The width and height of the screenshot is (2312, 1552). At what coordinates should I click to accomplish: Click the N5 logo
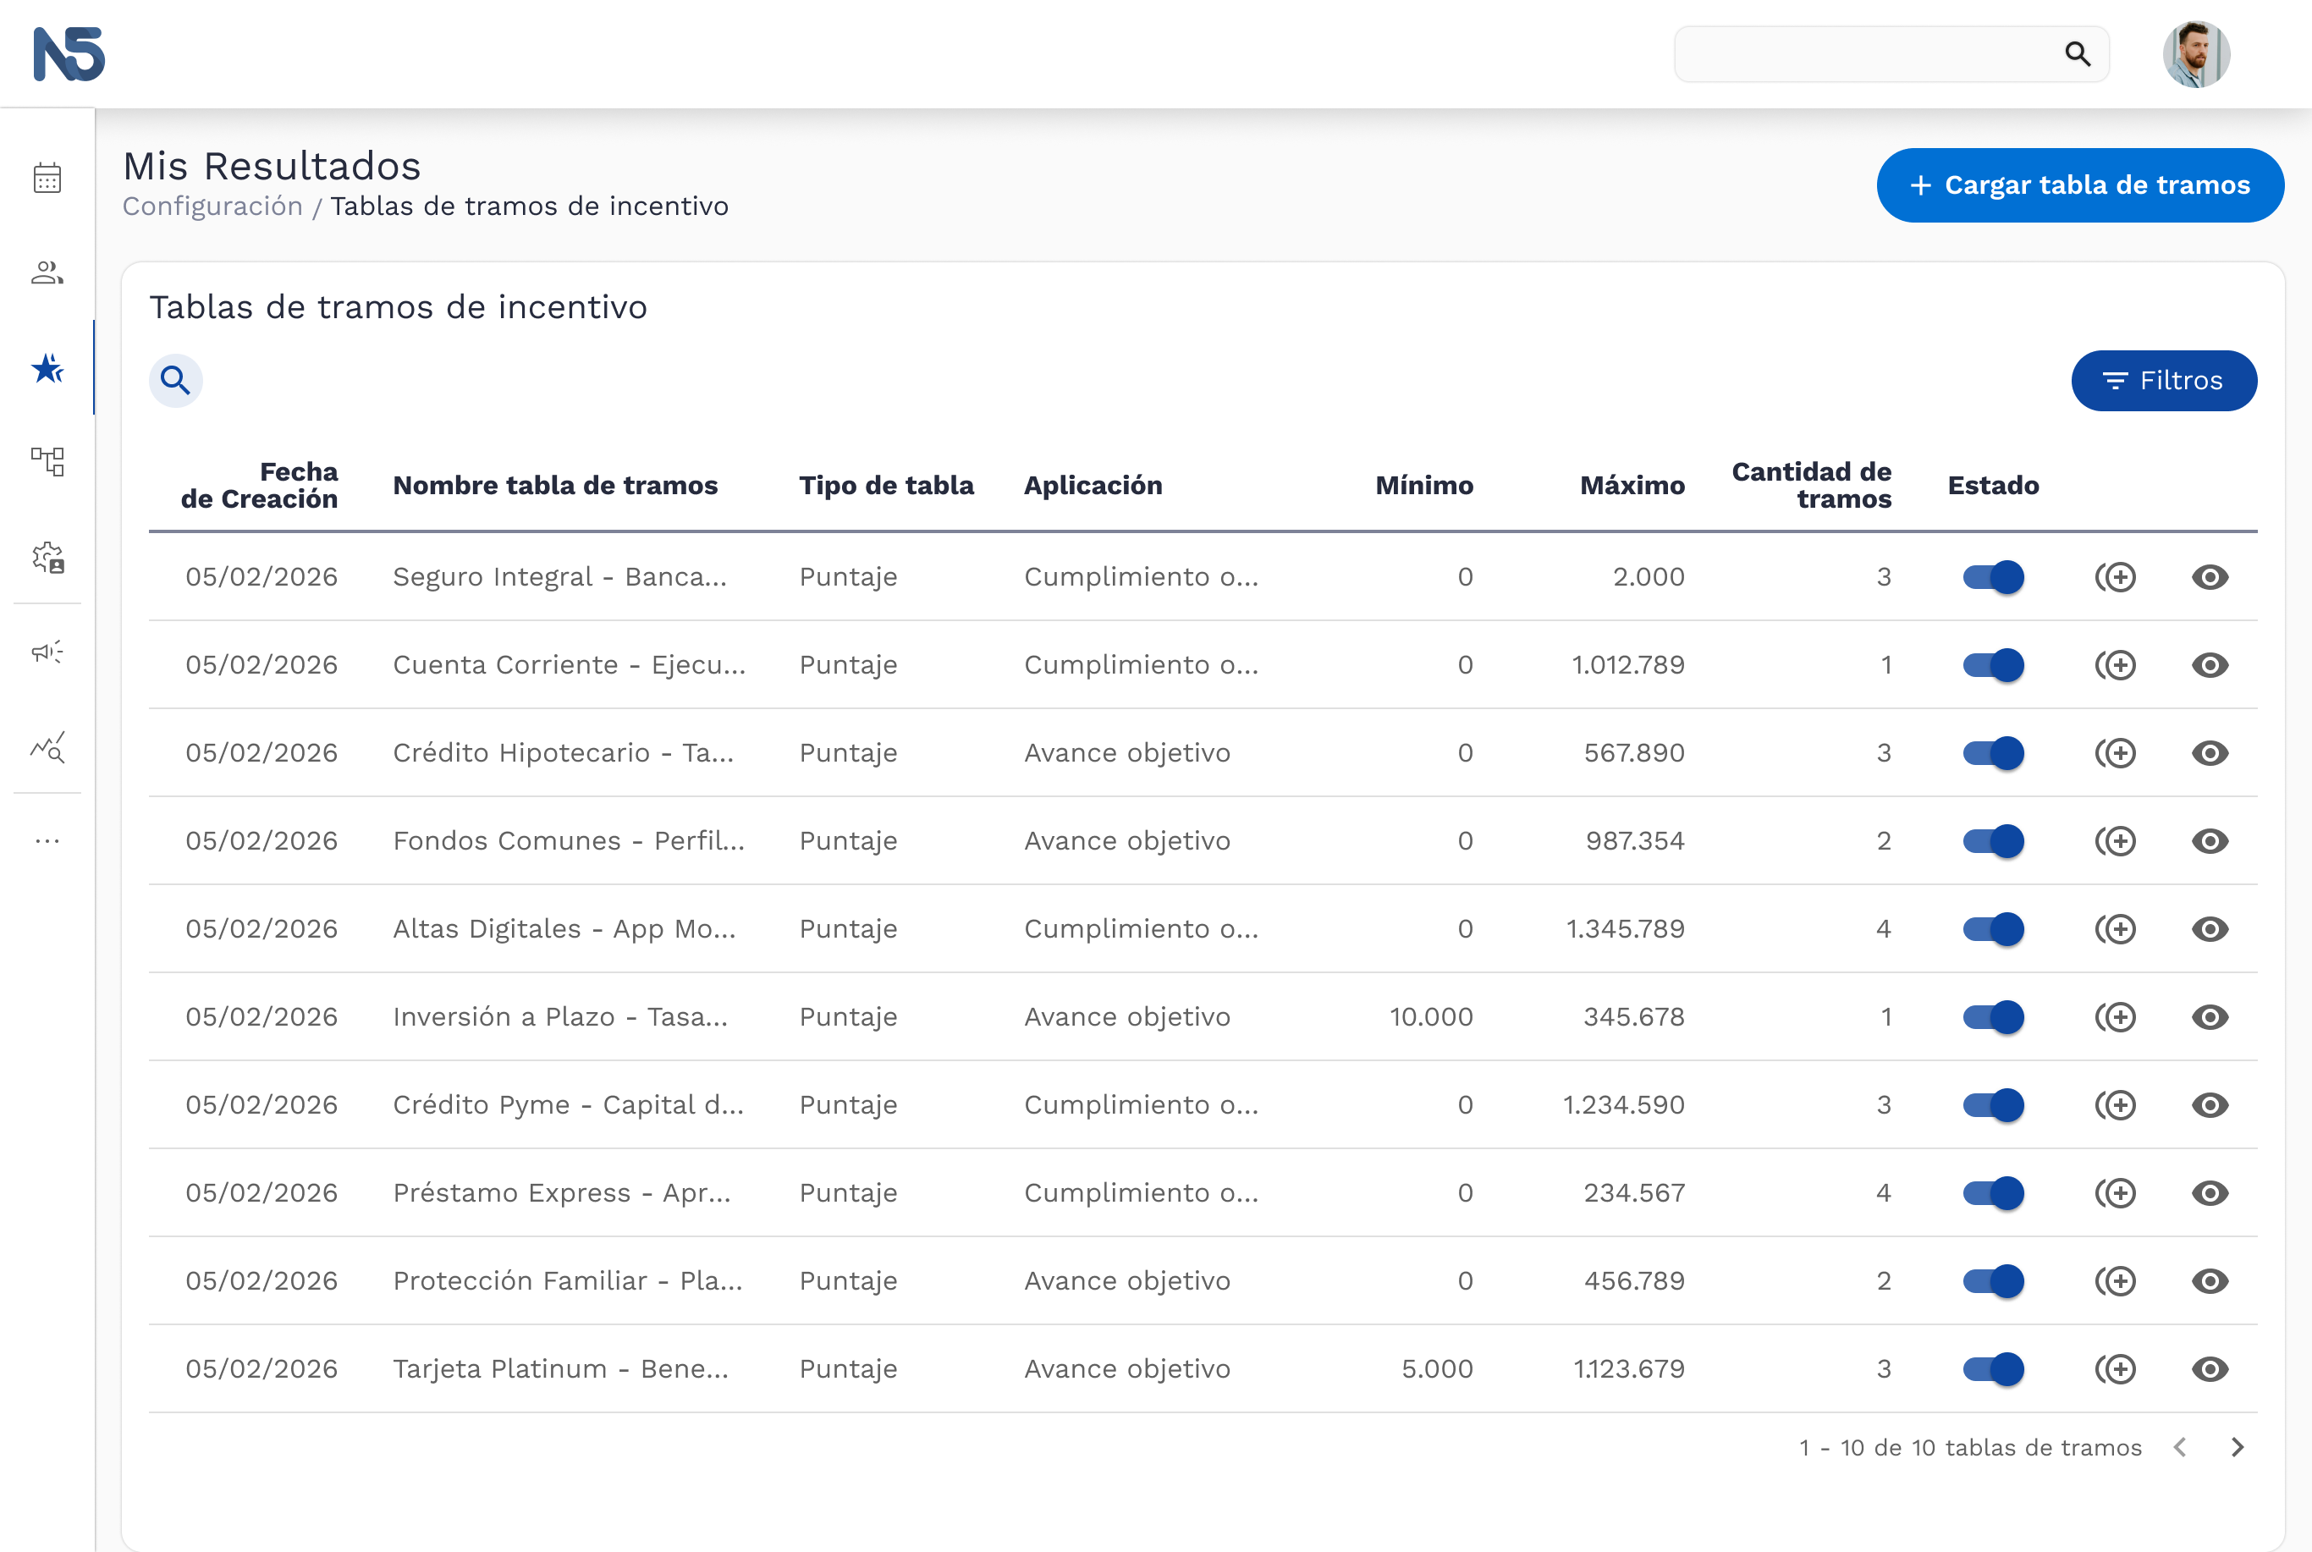click(x=69, y=53)
